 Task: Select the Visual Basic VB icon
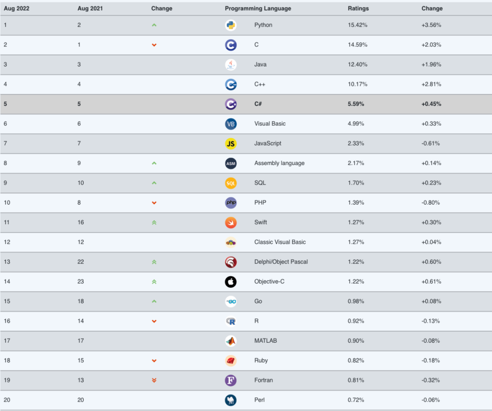coord(231,124)
